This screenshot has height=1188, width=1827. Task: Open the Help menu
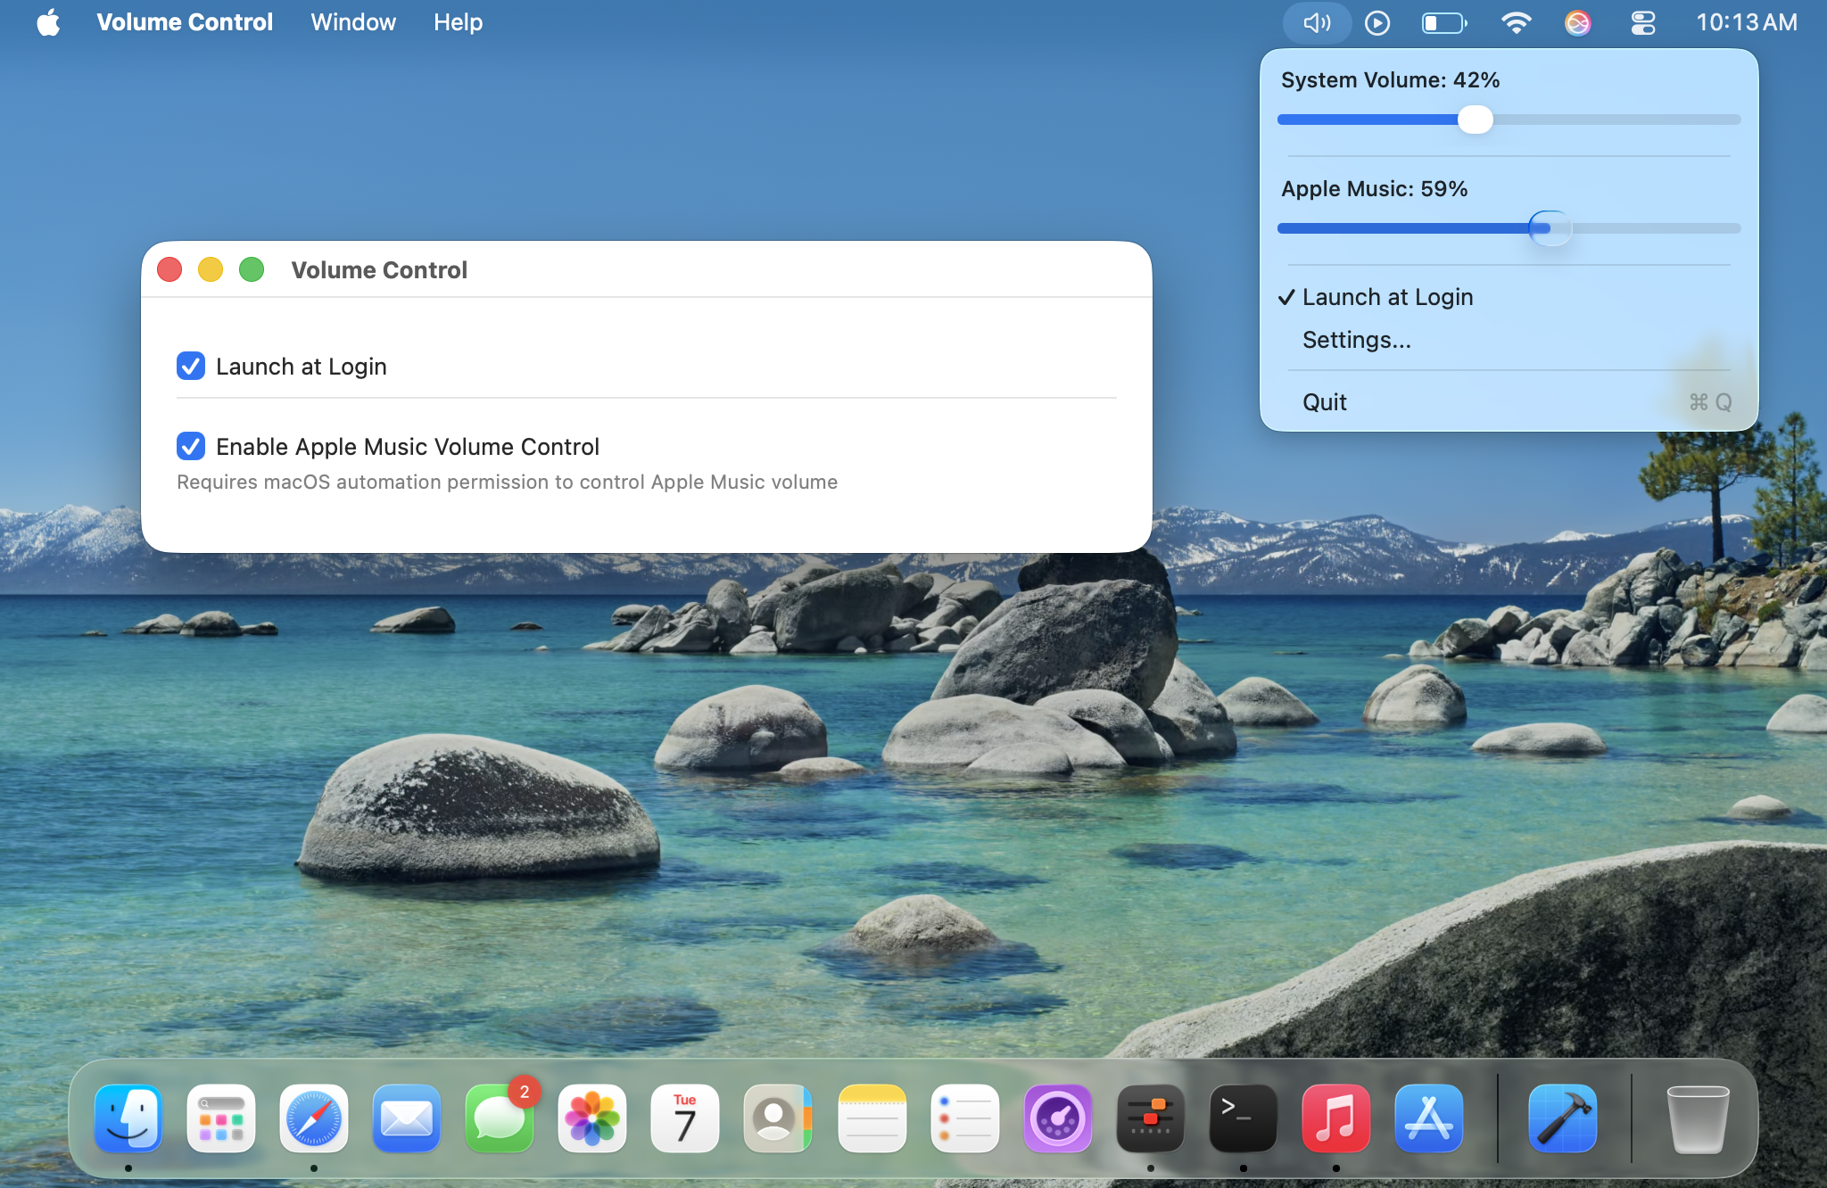click(458, 22)
